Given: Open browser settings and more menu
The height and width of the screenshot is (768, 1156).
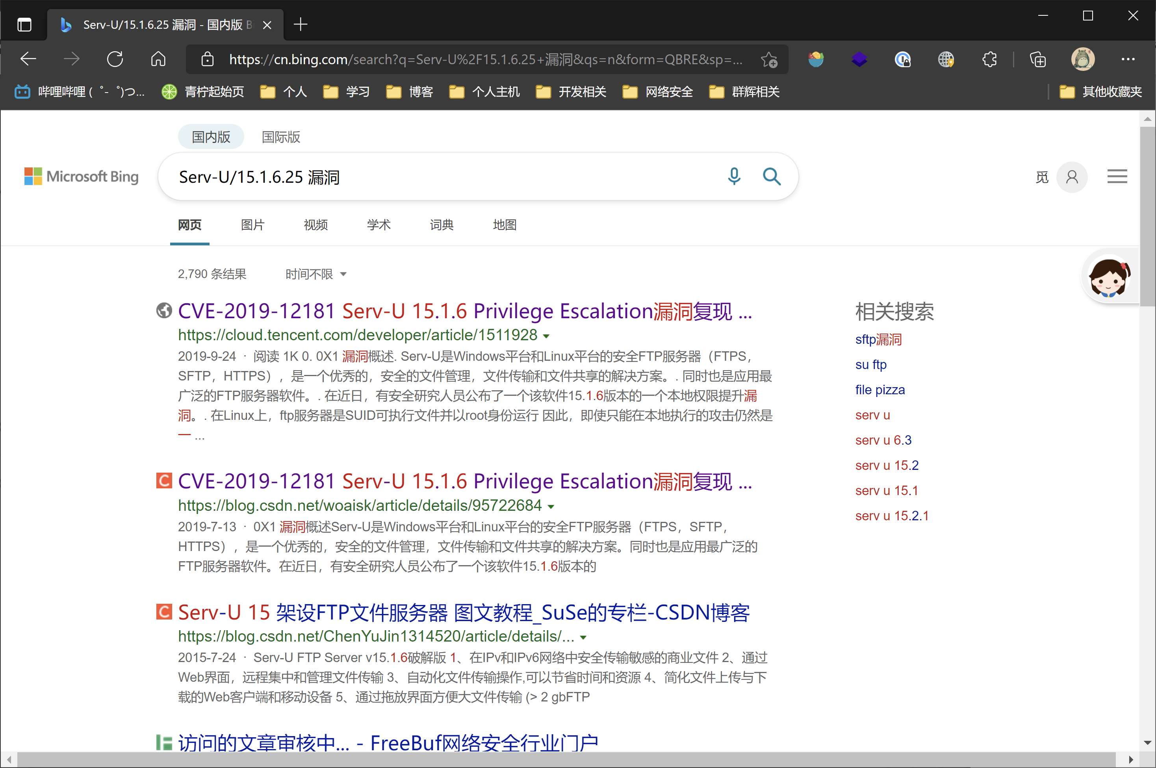Looking at the screenshot, I should [1128, 59].
